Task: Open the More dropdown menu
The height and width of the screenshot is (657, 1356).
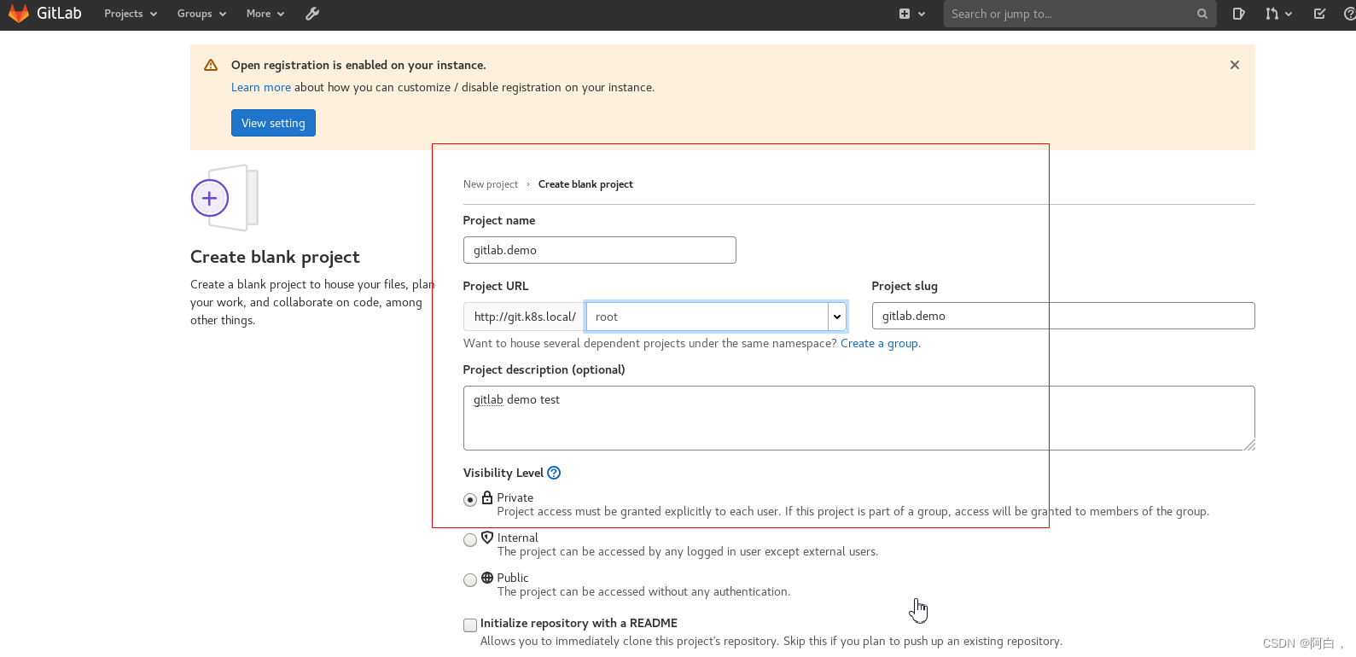Action: click(265, 14)
